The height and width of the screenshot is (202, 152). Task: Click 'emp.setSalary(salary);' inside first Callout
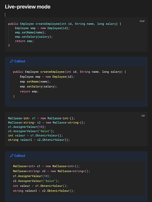[39, 86]
